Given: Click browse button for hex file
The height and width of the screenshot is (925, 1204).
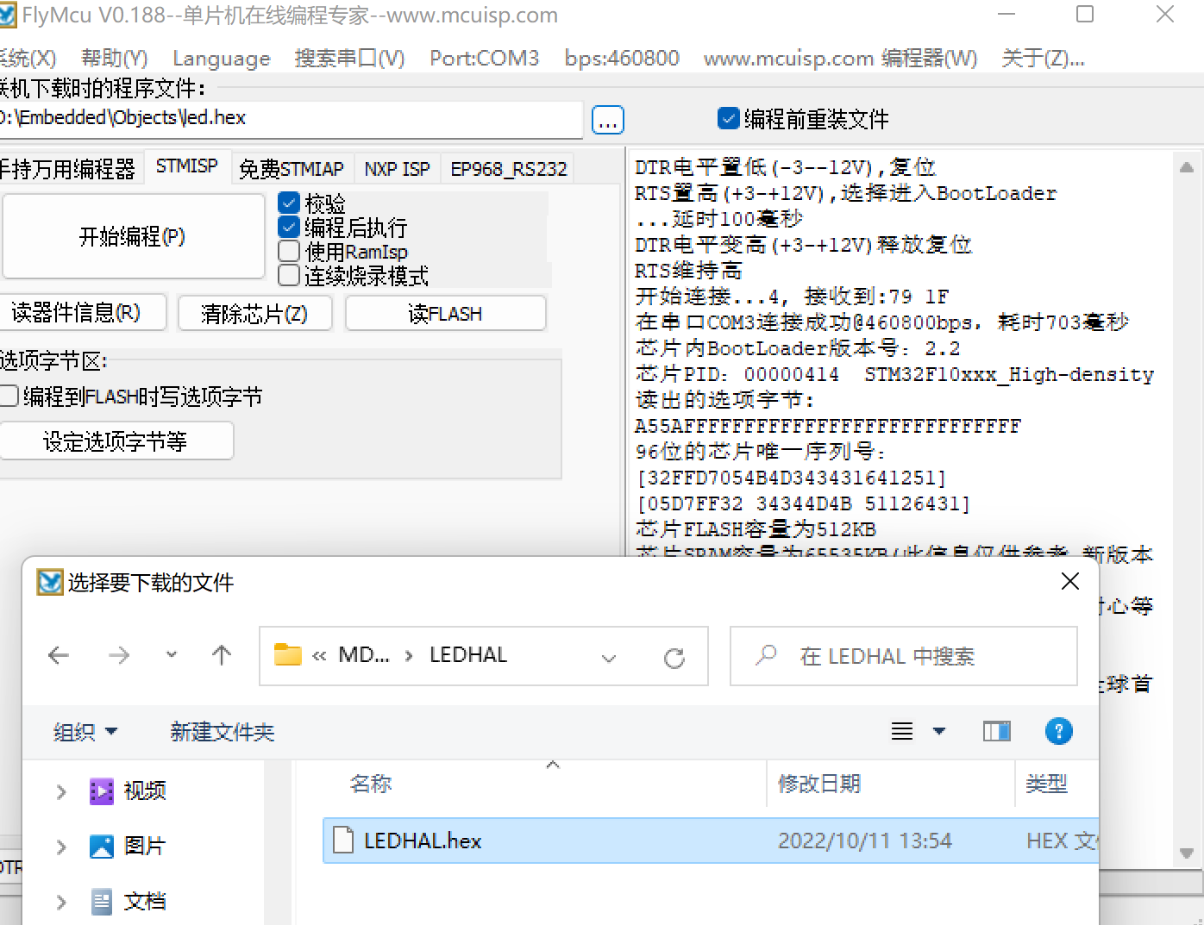Looking at the screenshot, I should pyautogui.click(x=608, y=121).
